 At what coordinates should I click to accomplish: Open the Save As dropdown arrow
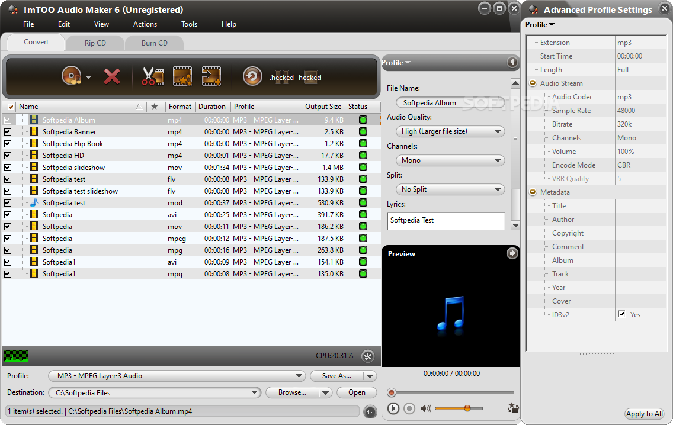click(x=370, y=376)
